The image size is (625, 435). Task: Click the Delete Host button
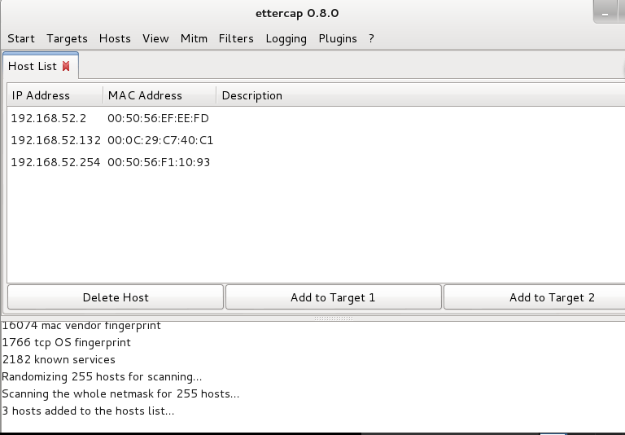click(x=116, y=297)
